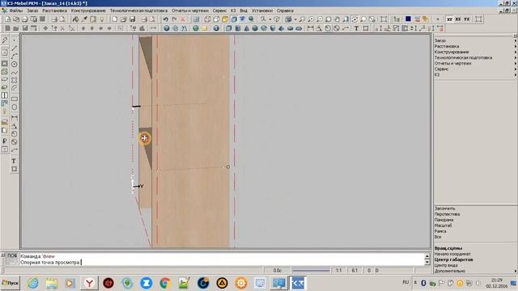Click the bold P icon in the left toolbar

pyautogui.click(x=5, y=141)
